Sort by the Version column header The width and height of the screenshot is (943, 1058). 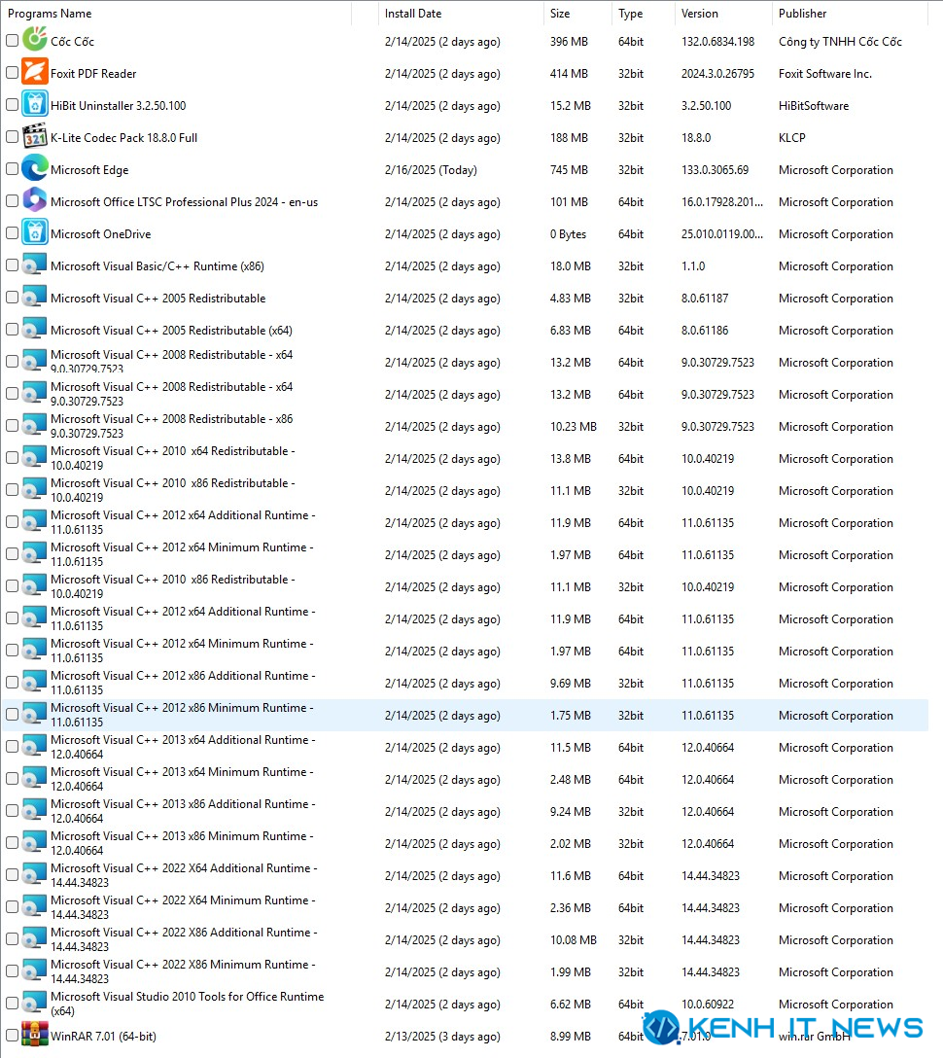722,13
